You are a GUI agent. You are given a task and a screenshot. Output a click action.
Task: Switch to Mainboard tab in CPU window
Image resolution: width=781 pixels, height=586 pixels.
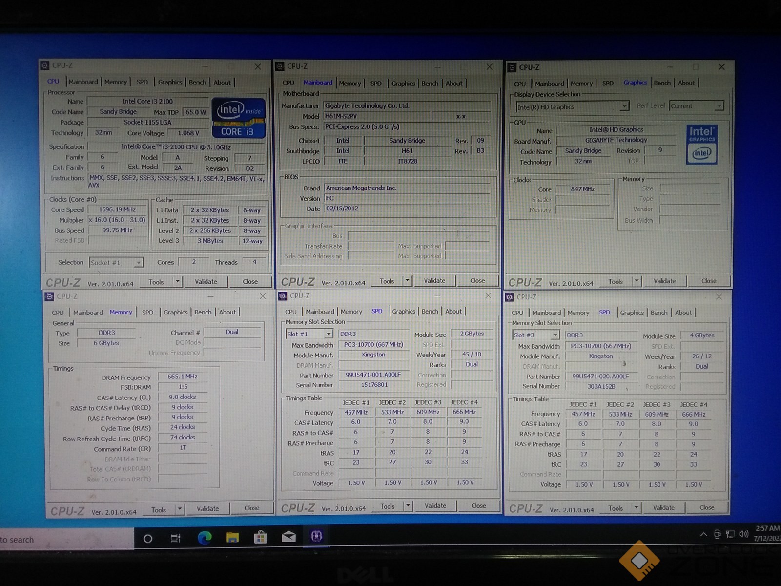[x=83, y=82]
